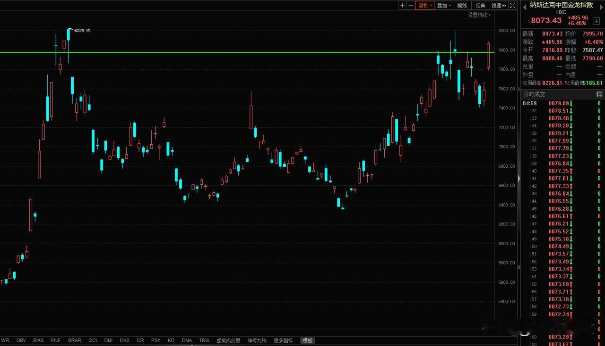605x346 pixels.
Task: Add HXC to watchlist with plus icon
Action: (x=596, y=21)
